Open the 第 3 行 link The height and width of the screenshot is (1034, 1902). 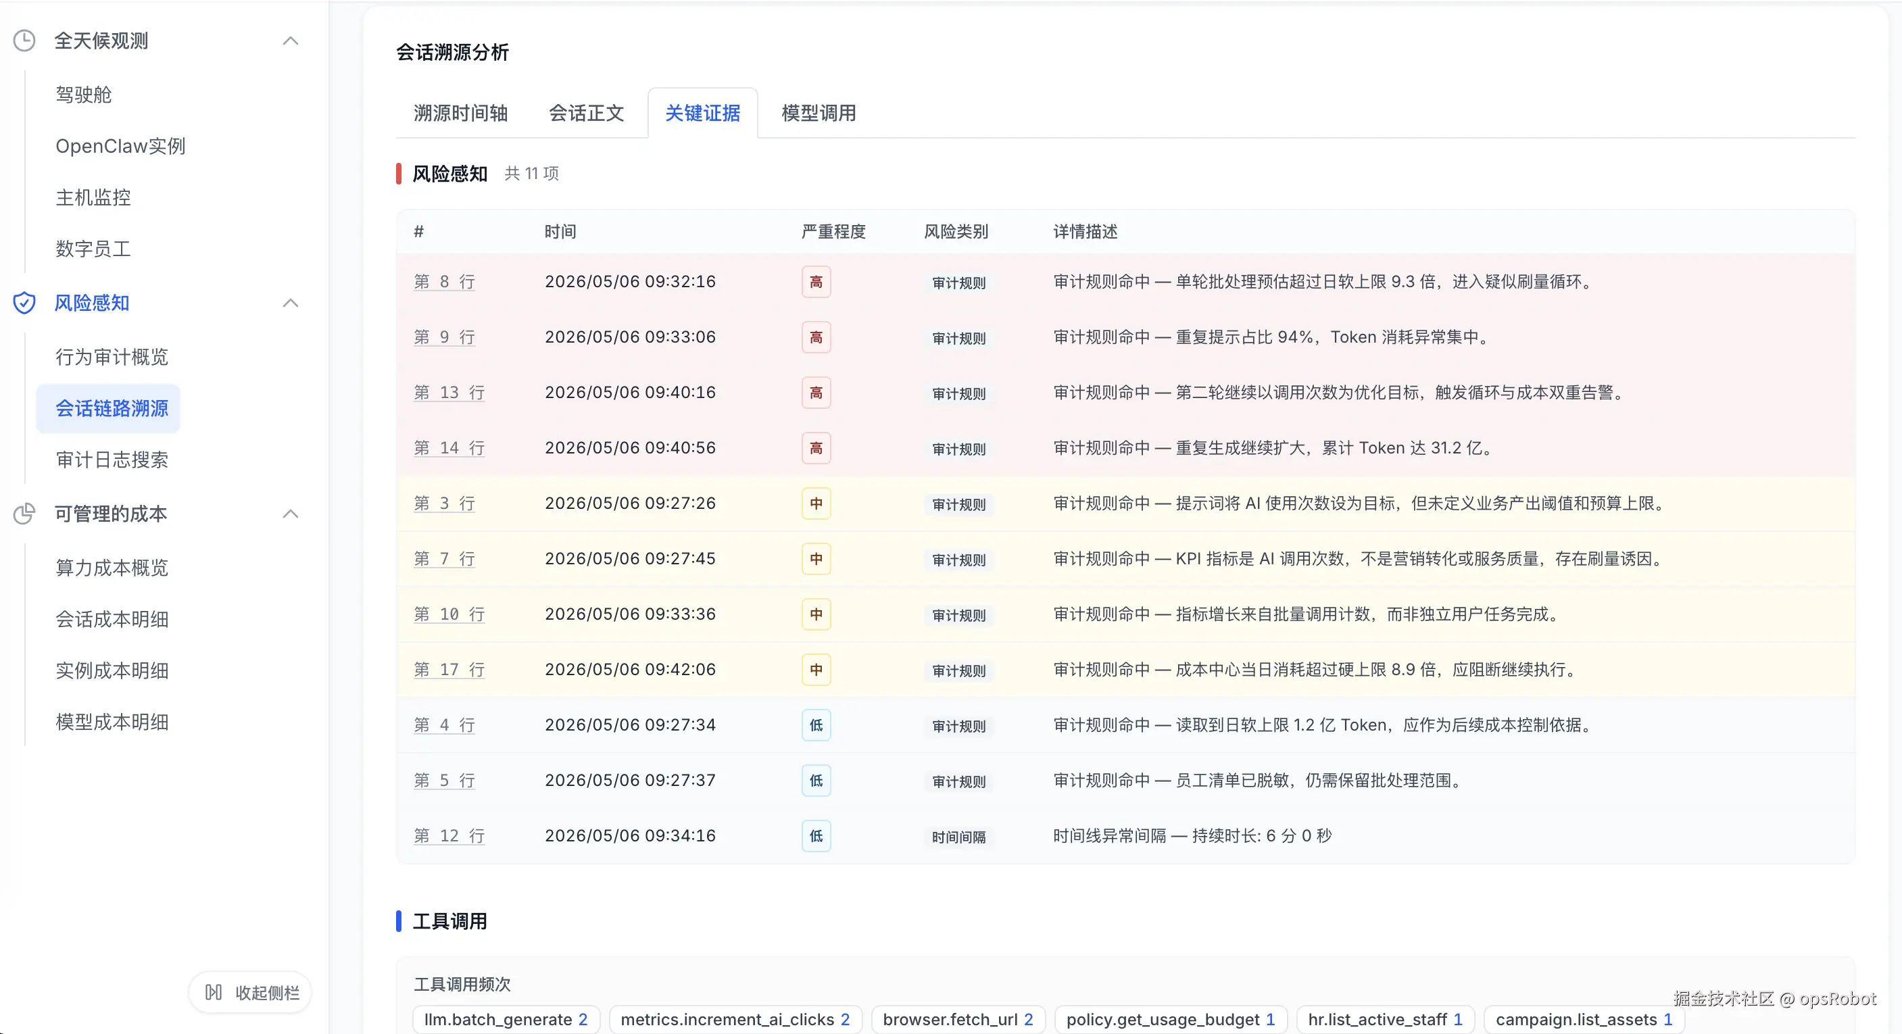point(445,503)
